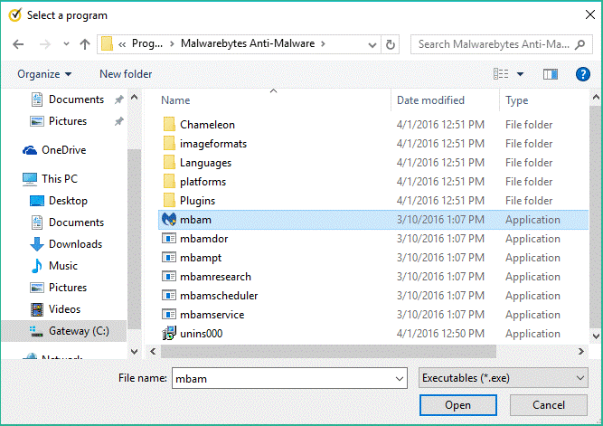Close the Select a program dialog

pyautogui.click(x=590, y=15)
